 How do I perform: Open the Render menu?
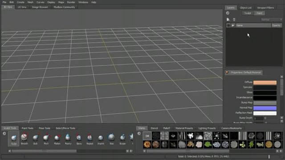pyautogui.click(x=71, y=2)
